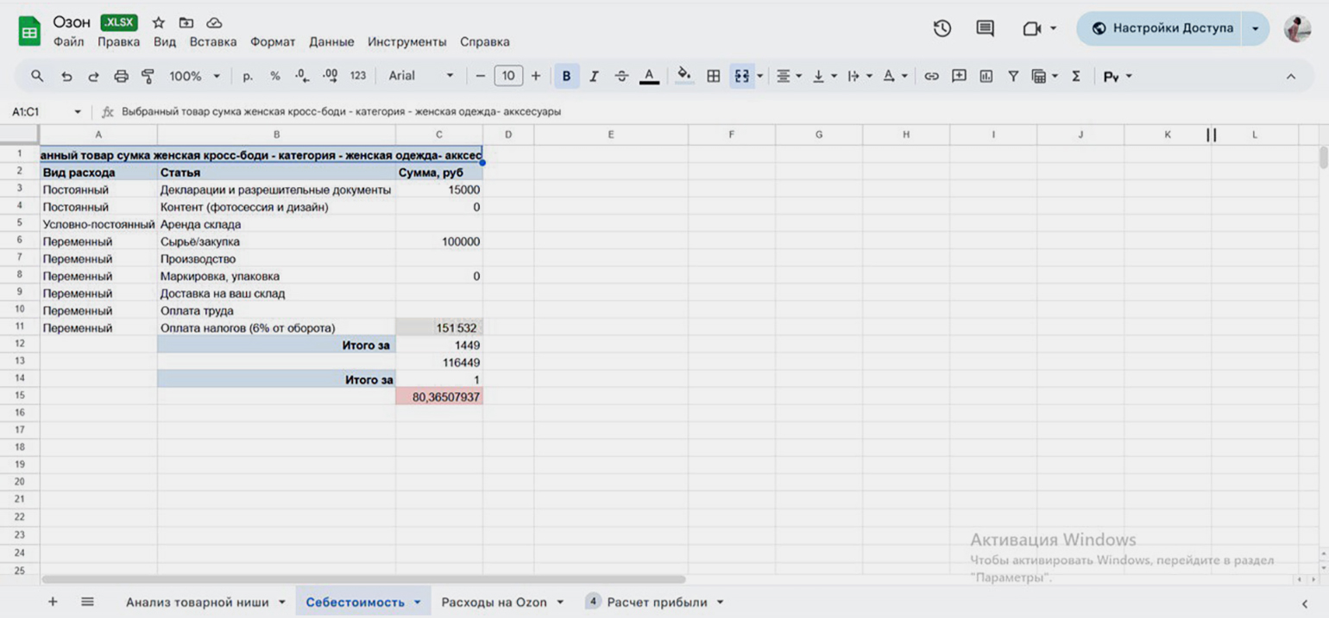Open the Arial font dropdown
This screenshot has height=618, width=1329.
pos(420,77)
